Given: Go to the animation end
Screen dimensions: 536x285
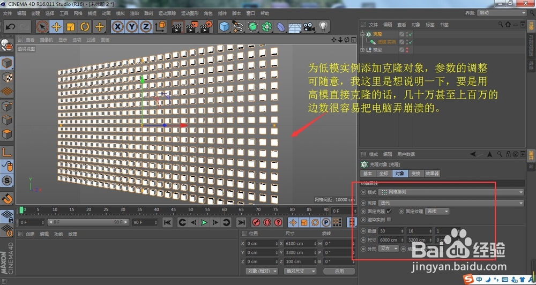Looking at the screenshot, I should [241, 222].
